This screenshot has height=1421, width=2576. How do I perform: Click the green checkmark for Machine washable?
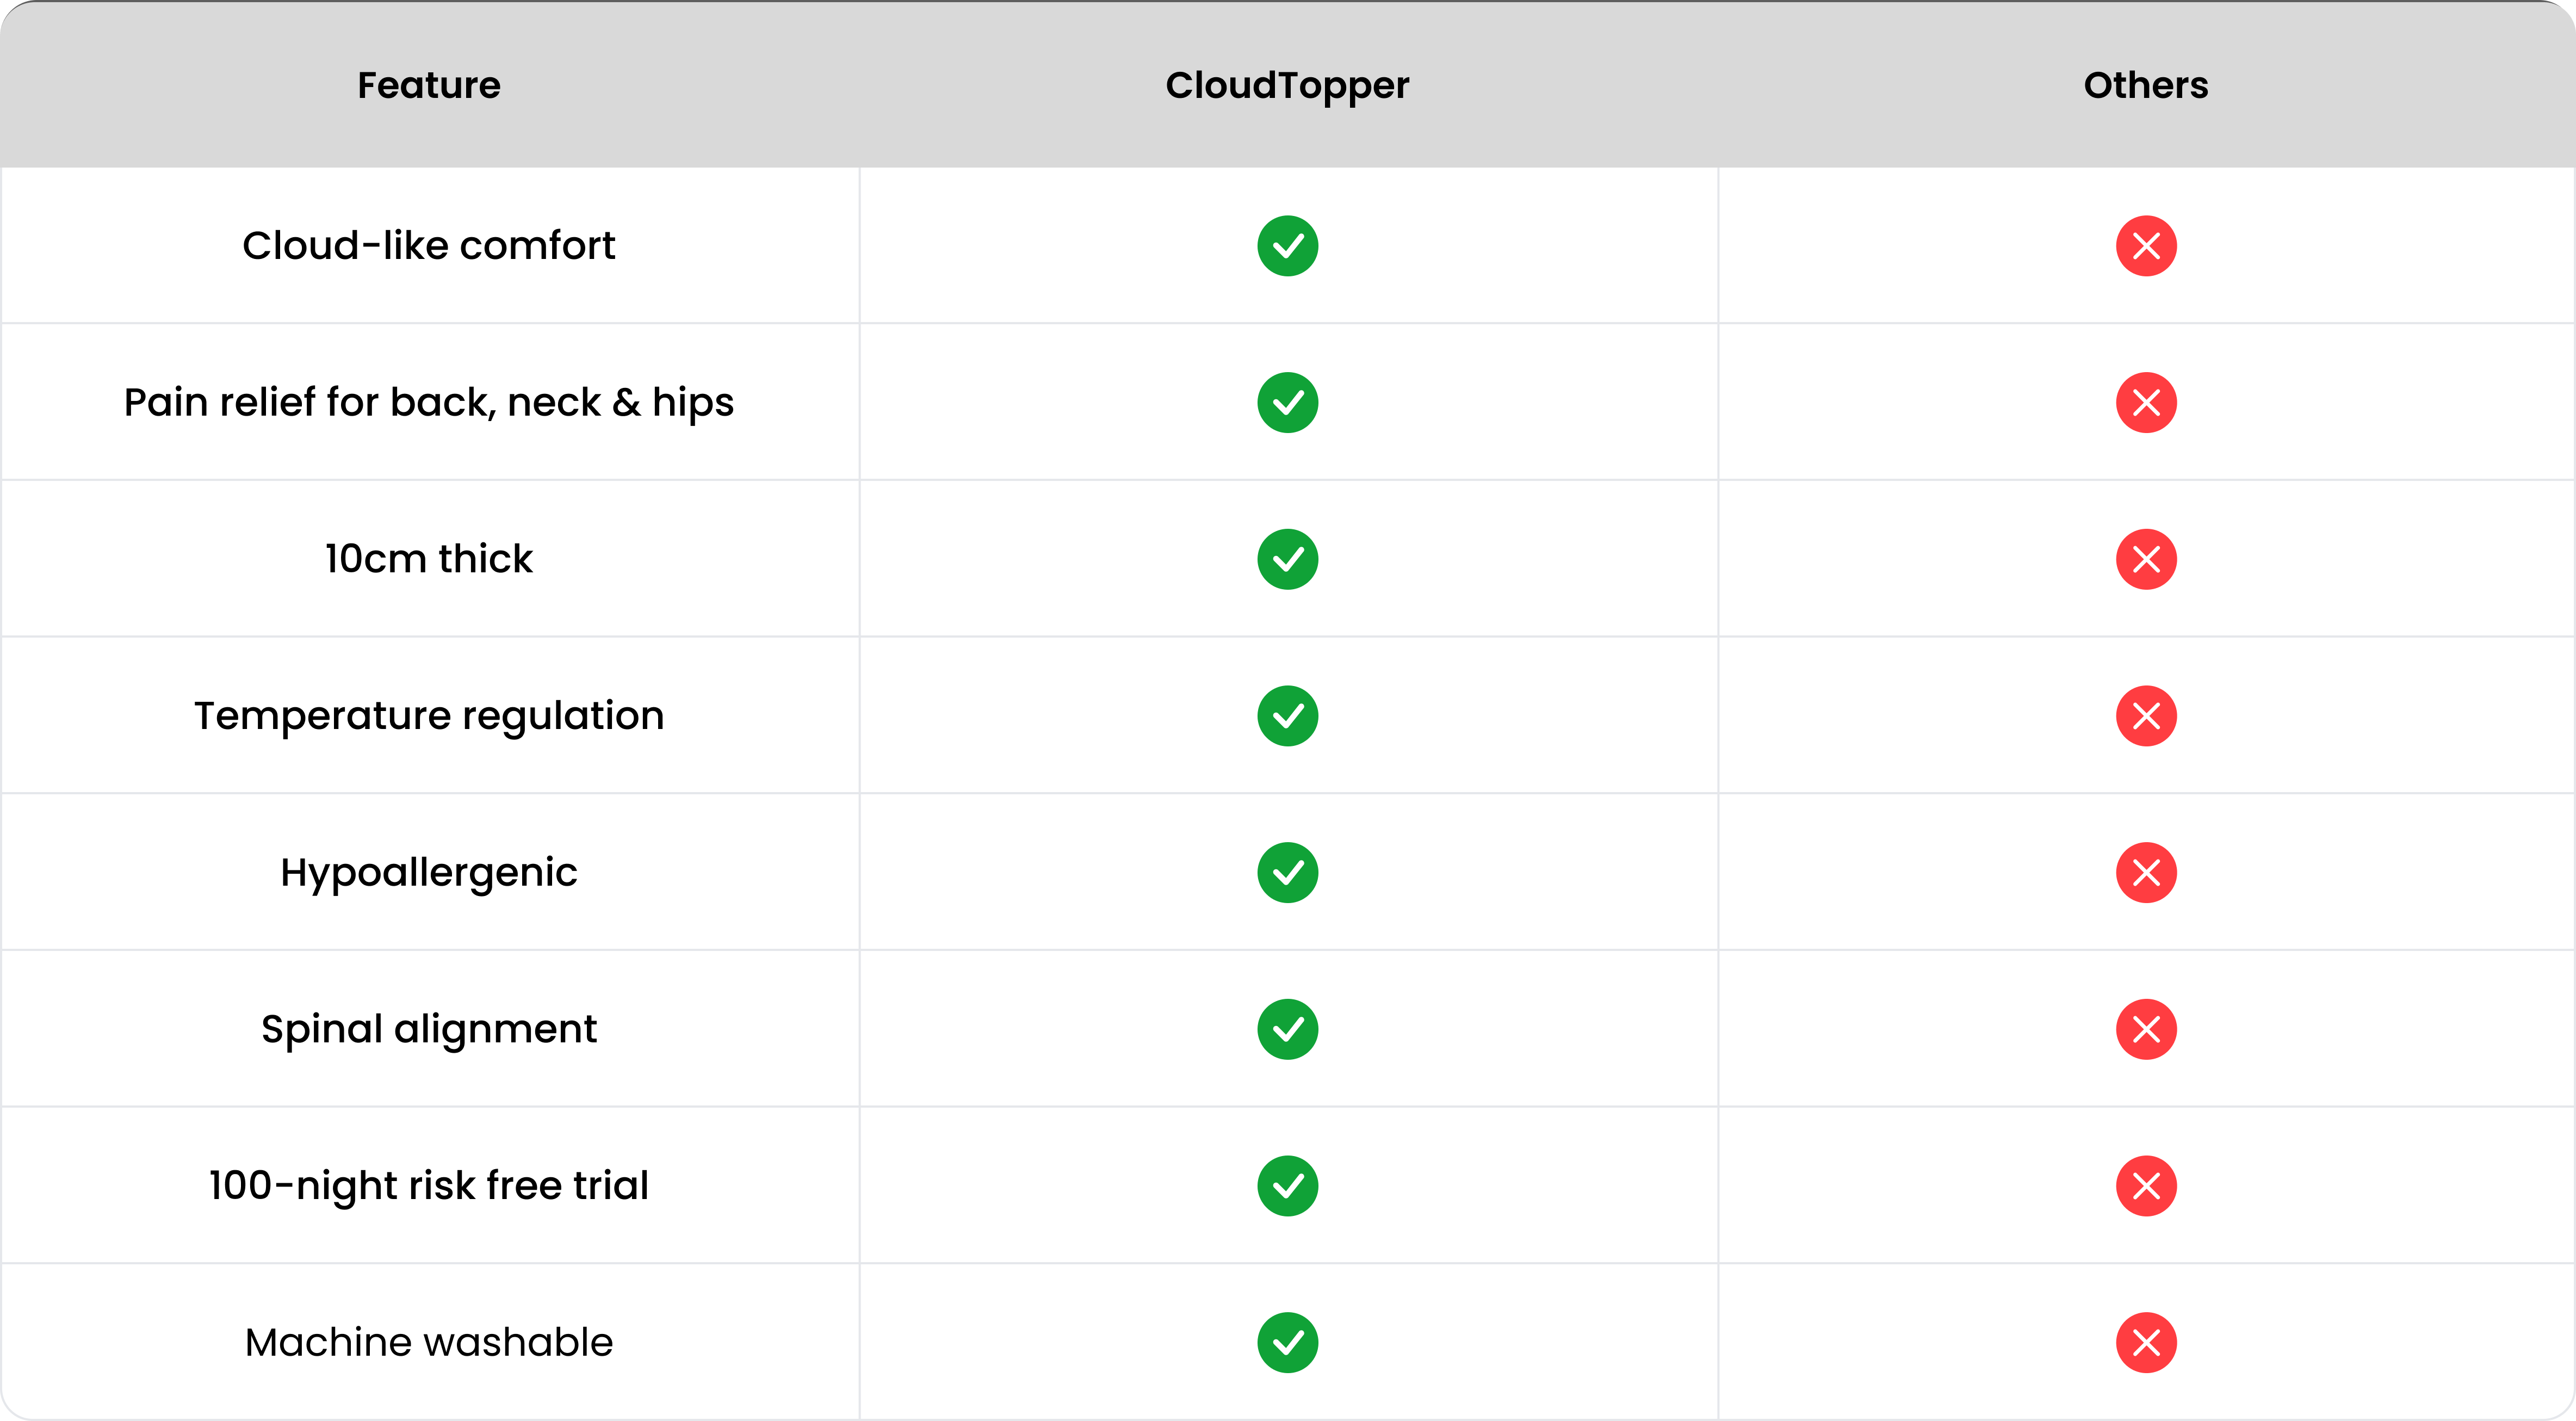coord(1287,1342)
